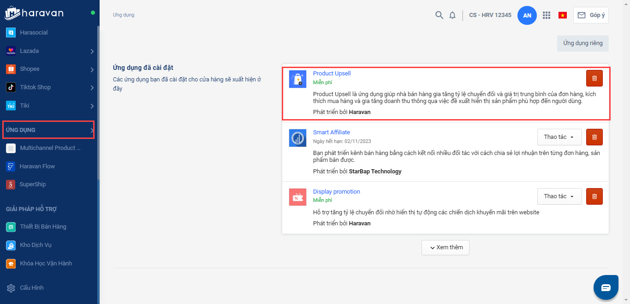
Task: Click the Vietnam flag language icon
Action: [563, 15]
